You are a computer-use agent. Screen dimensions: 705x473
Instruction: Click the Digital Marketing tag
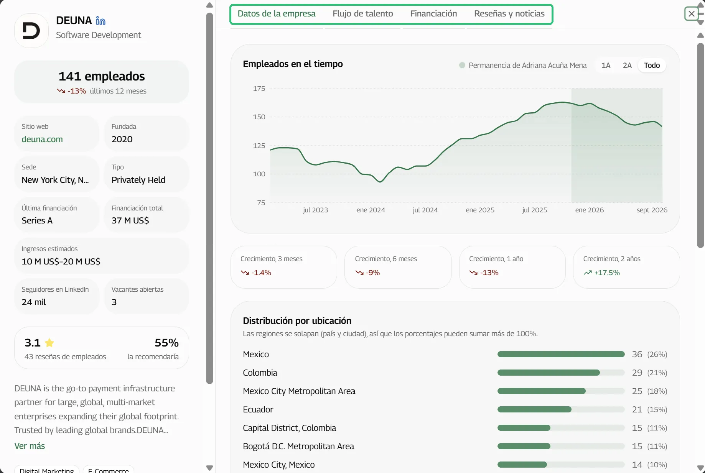pyautogui.click(x=47, y=470)
